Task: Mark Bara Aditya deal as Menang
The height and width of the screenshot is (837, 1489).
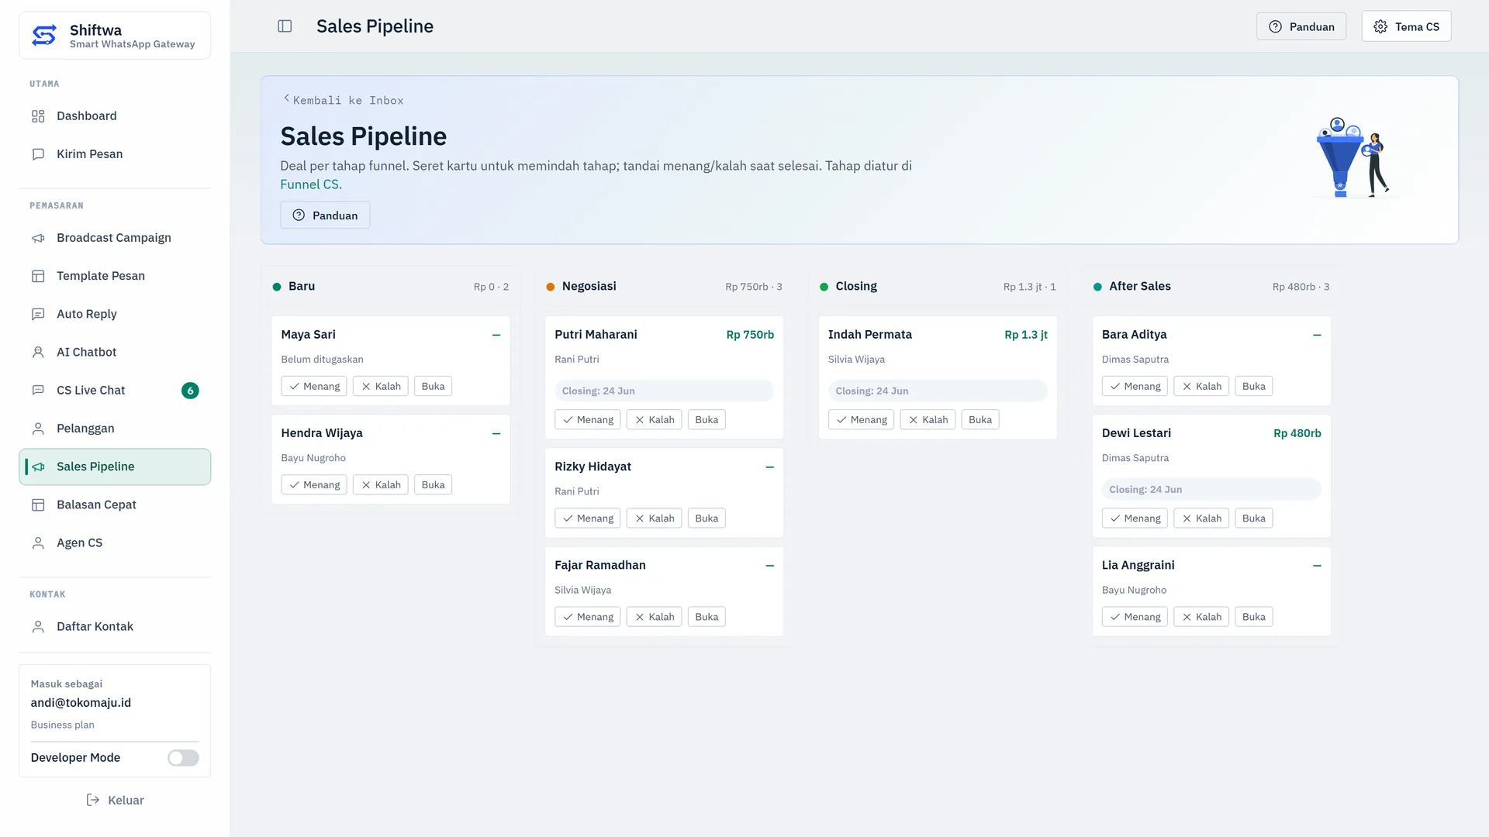Action: click(x=1135, y=387)
